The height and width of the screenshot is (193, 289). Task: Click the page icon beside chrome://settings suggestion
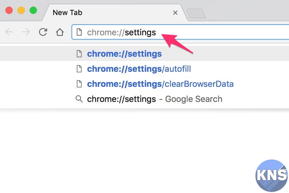[79, 54]
